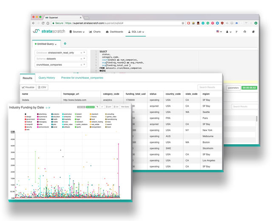This screenshot has width=272, height=221.
Task: Sort by the funding_total_usd column header
Action: tap(136, 94)
